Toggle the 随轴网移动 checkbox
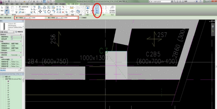This screenshot has height=109, width=217. 12,37
